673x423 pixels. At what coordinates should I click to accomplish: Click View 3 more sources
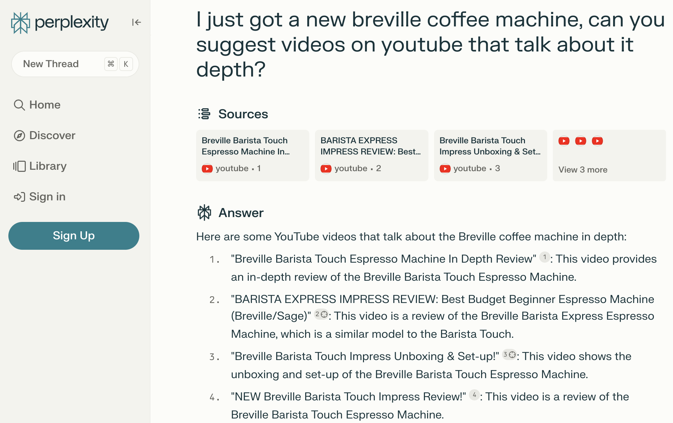point(609,155)
